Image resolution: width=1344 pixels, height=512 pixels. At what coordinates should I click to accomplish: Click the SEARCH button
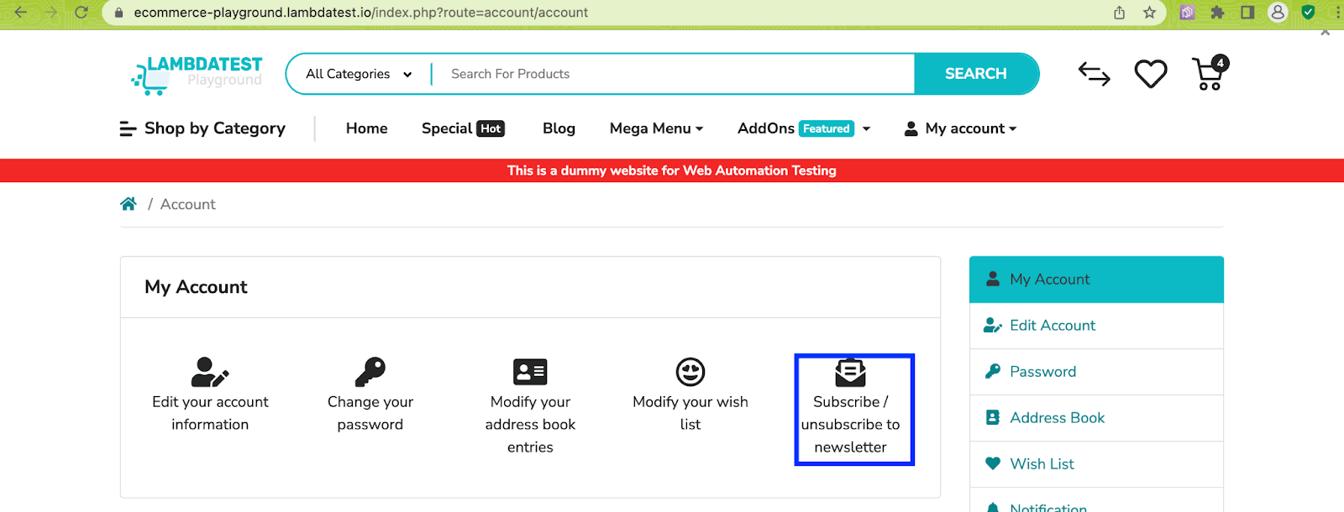[976, 74]
